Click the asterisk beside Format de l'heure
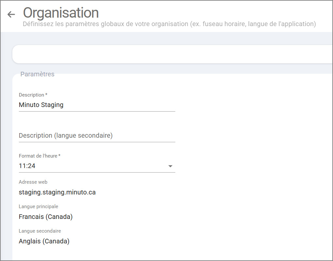The width and height of the screenshot is (333, 261). [59, 156]
